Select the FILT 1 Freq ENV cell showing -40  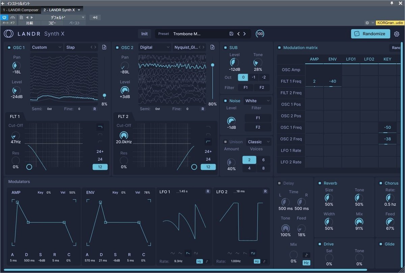332,81
